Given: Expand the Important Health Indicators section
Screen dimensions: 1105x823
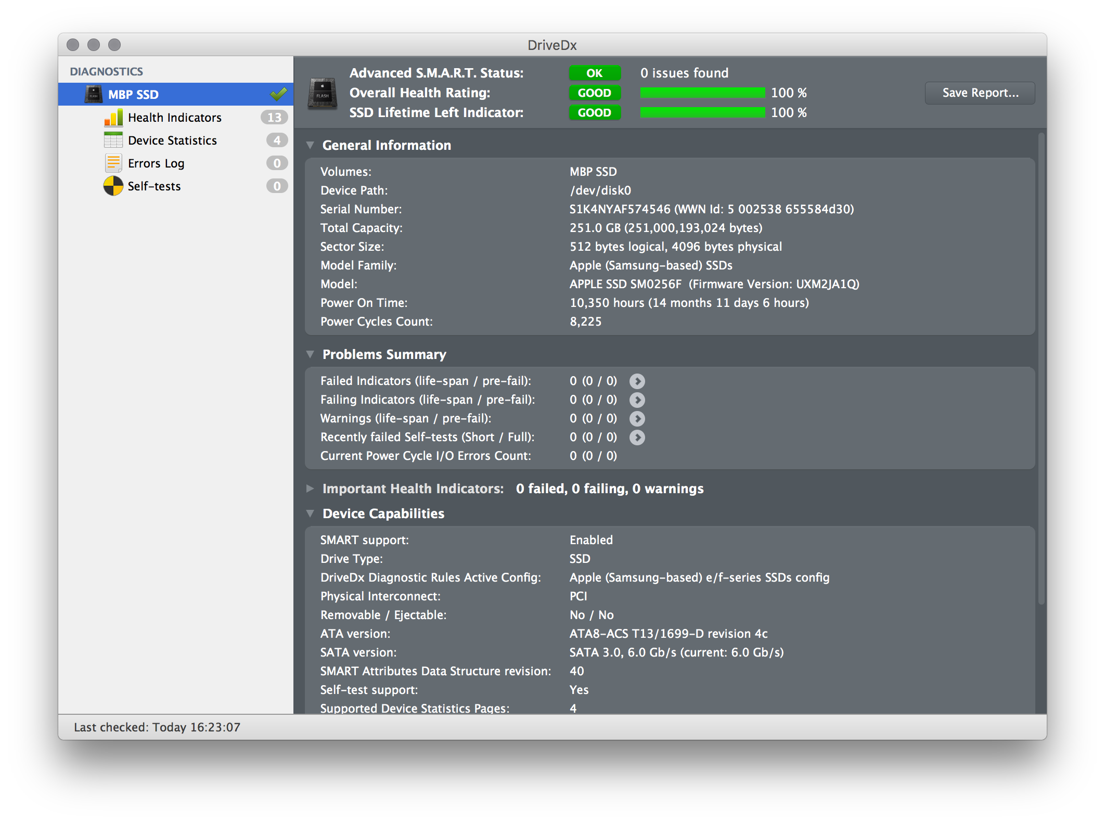Looking at the screenshot, I should 311,488.
